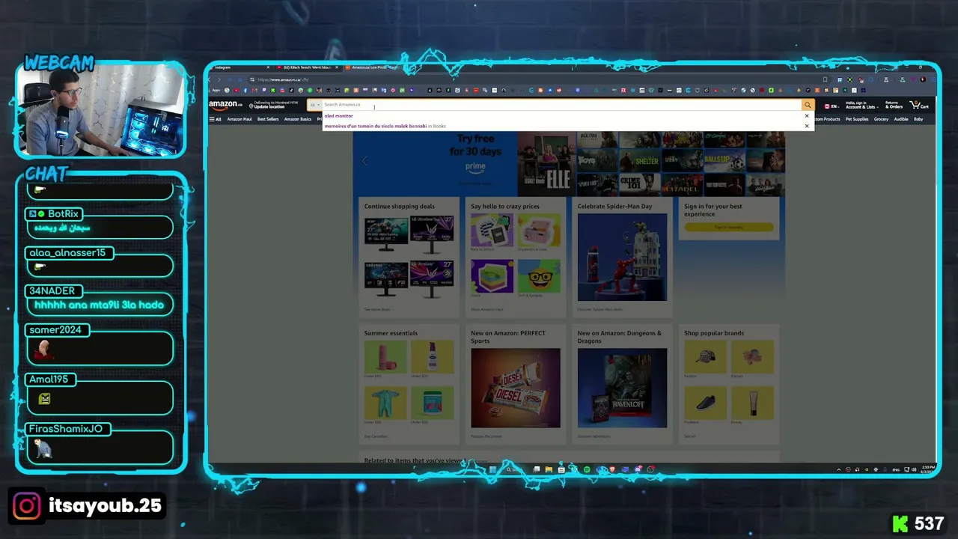The height and width of the screenshot is (539, 958).
Task: Switch to the YouTube tab
Action: click(x=308, y=67)
